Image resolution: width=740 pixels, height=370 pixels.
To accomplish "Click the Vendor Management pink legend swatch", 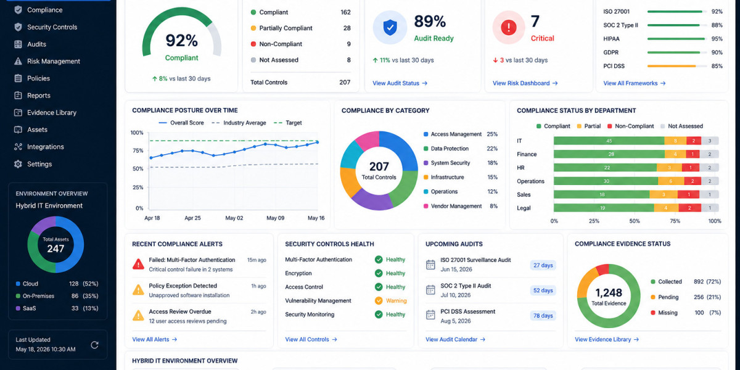I will [x=425, y=206].
